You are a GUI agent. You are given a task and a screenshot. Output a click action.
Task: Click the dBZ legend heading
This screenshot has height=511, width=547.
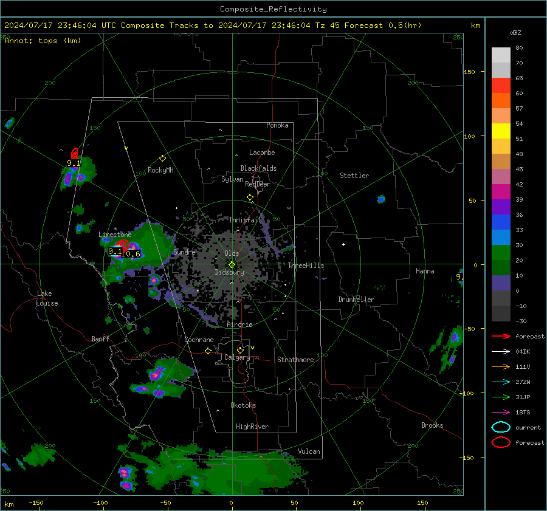point(515,32)
